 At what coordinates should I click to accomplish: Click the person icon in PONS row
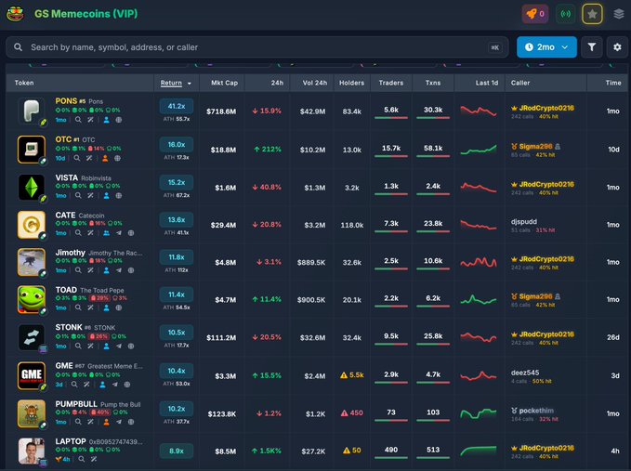106,120
